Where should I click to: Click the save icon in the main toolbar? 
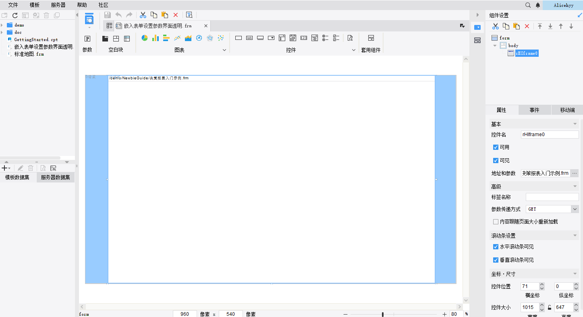coord(108,15)
